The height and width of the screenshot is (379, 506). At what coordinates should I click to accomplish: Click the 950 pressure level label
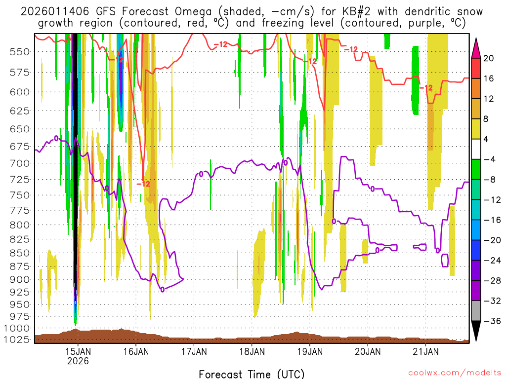pos(20,304)
